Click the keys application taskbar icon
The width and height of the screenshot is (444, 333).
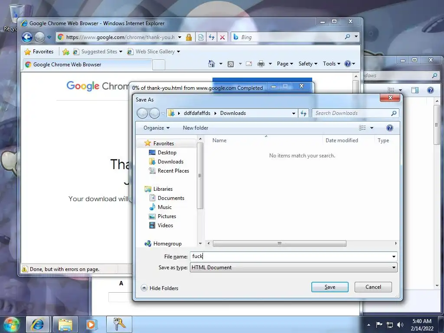click(119, 324)
